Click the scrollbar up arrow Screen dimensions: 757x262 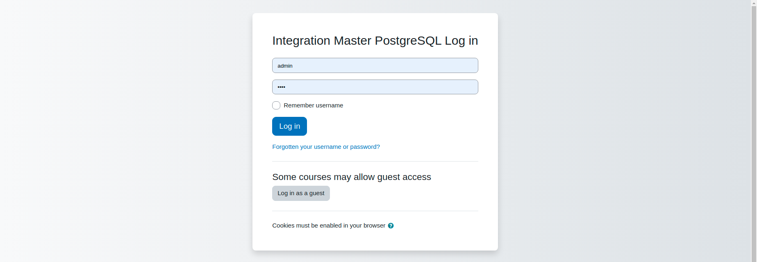coord(754,3)
